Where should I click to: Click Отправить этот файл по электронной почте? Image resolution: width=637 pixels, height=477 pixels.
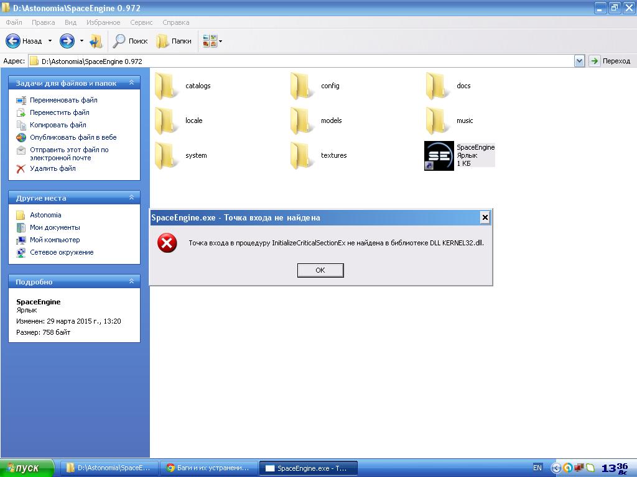(x=69, y=154)
